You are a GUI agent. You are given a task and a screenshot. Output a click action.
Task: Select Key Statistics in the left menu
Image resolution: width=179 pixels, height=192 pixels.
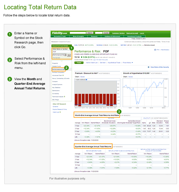57,87
